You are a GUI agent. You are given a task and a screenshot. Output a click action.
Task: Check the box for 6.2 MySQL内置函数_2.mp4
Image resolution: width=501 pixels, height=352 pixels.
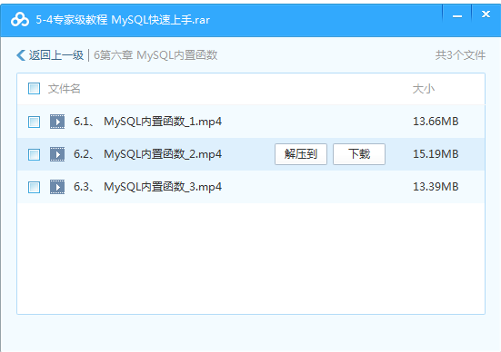[34, 154]
